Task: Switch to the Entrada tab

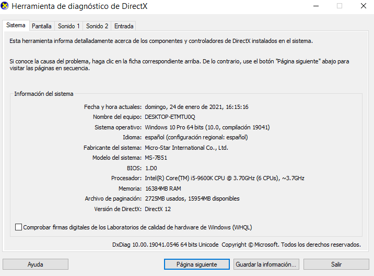Action: pyautogui.click(x=124, y=26)
